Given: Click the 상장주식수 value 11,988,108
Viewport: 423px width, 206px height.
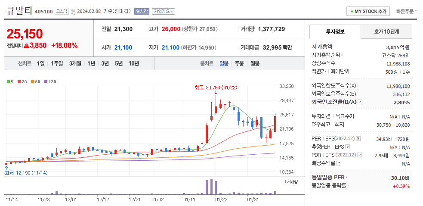Looking at the screenshot, I should (398, 64).
